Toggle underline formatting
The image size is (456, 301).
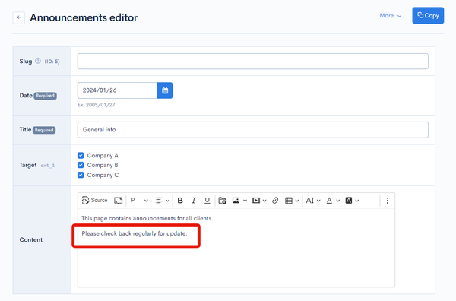click(x=207, y=201)
